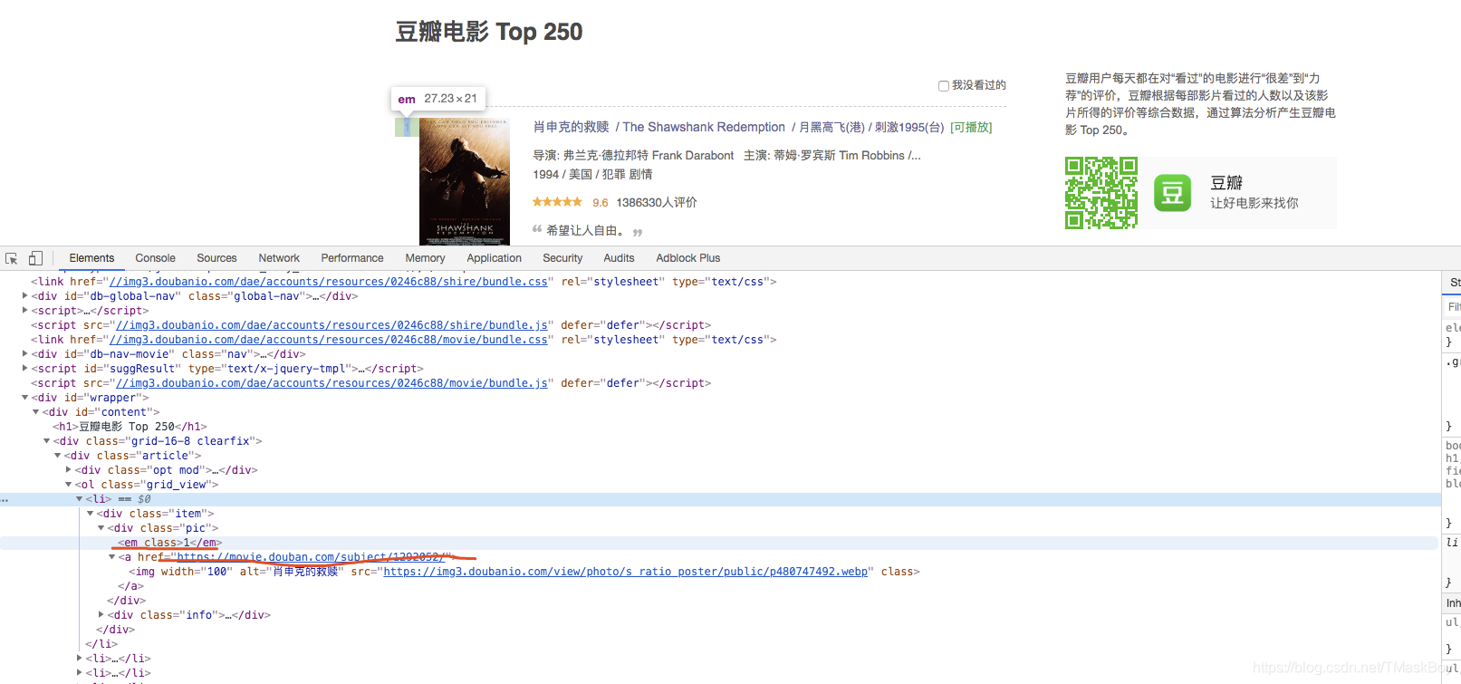Open the Application tab
This screenshot has width=1461, height=684.
pyautogui.click(x=494, y=258)
